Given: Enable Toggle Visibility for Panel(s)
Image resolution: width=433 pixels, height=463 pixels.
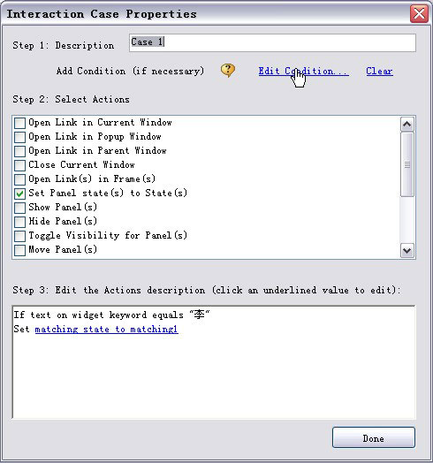Looking at the screenshot, I should [19, 236].
